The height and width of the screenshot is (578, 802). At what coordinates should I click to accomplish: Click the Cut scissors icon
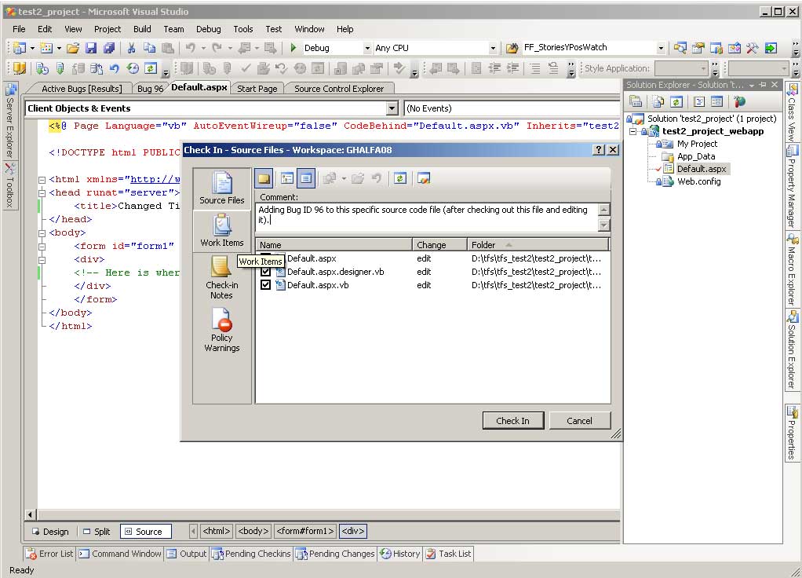pos(132,48)
